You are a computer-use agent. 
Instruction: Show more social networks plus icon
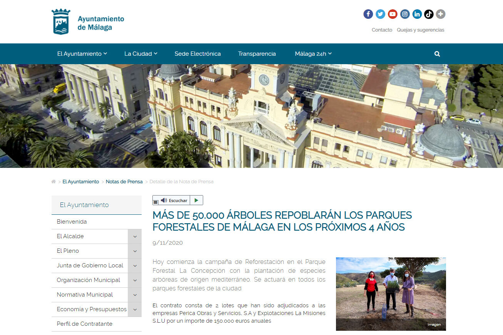tap(441, 14)
